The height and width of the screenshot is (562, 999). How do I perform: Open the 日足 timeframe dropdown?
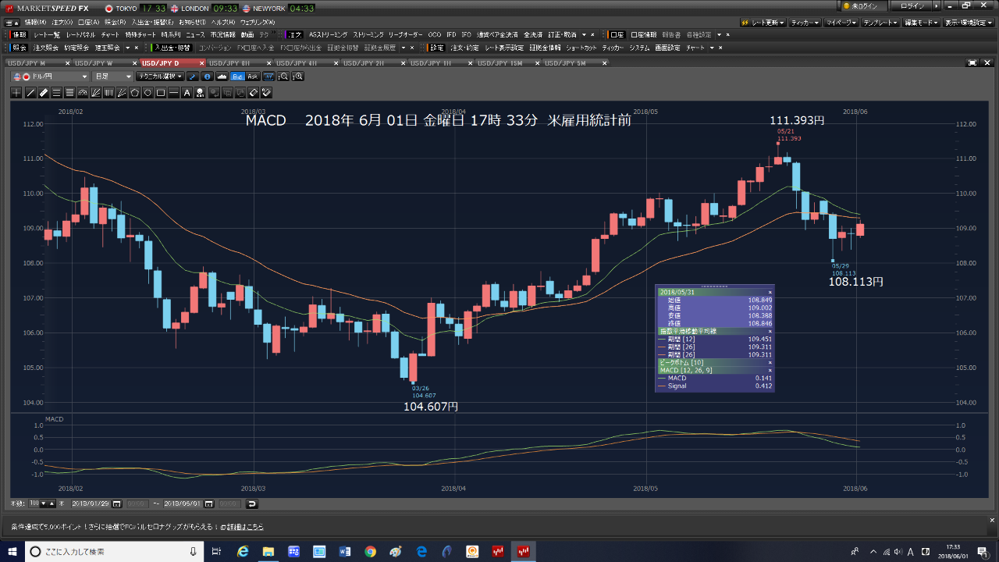[x=112, y=76]
